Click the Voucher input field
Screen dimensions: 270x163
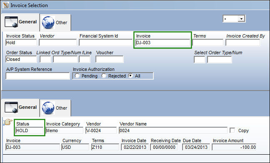pyautogui.click(x=110, y=59)
